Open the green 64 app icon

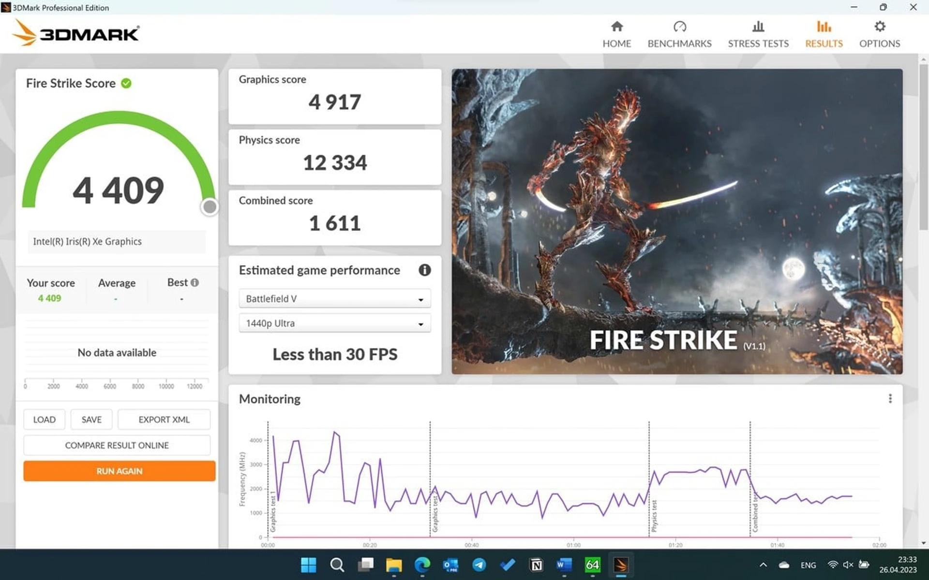(593, 565)
